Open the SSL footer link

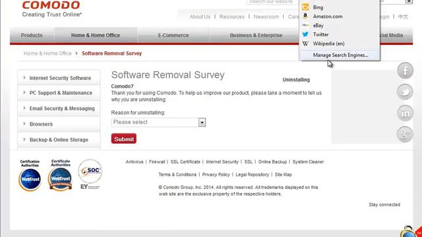pos(249,162)
